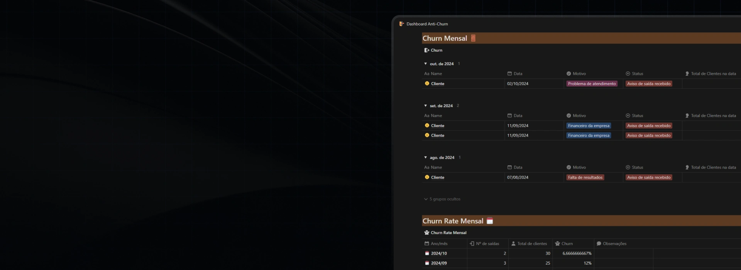
Task: Click the 02/10/2024 date cell
Action: (x=534, y=84)
